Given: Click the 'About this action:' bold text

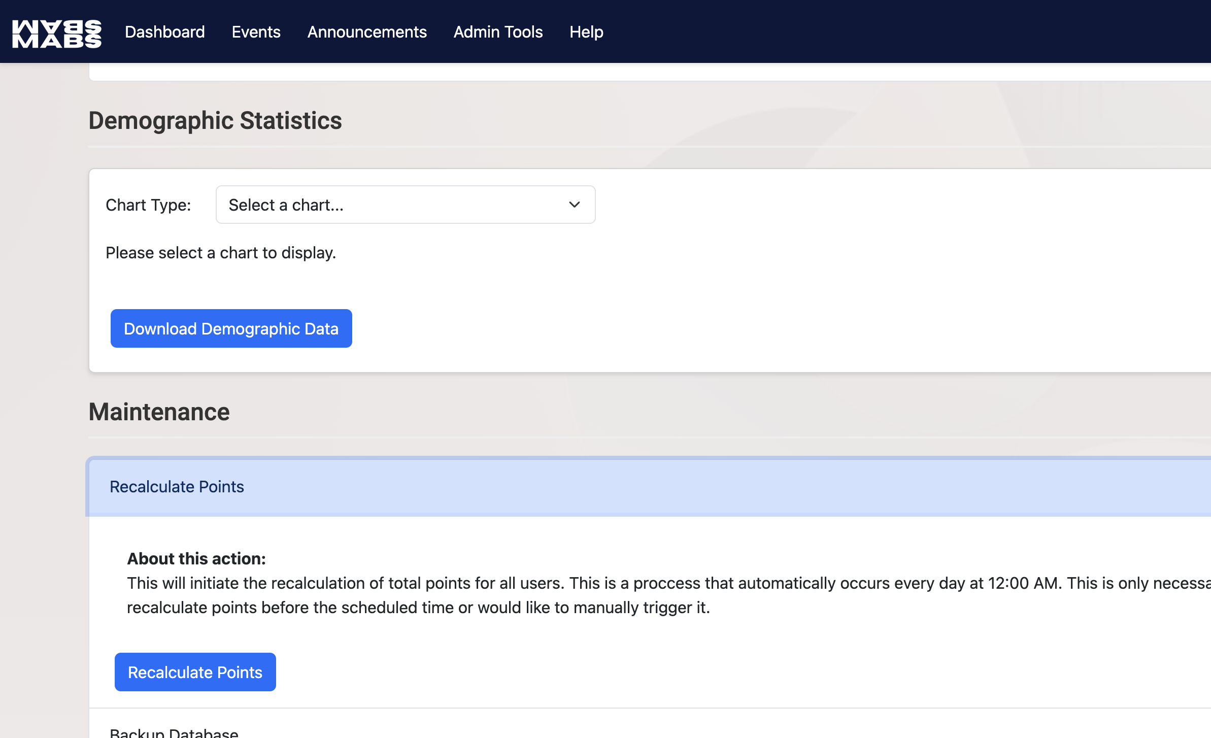Looking at the screenshot, I should coord(196,559).
